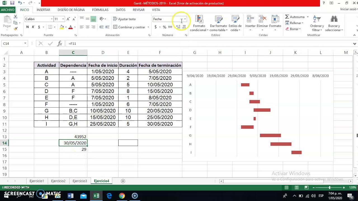The image size is (358, 201).
Task: Toggle center text horizontally
Action: click(88, 27)
